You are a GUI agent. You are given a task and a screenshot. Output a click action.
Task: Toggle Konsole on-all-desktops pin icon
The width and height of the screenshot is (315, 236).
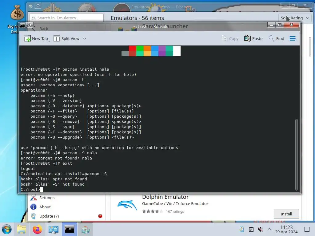tap(30, 25)
